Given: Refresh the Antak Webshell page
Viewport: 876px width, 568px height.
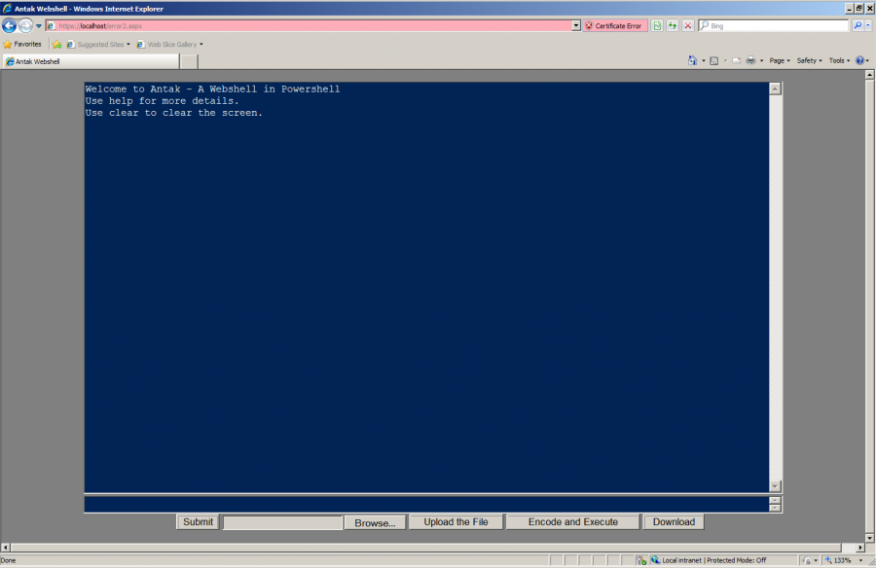Looking at the screenshot, I should click(674, 25).
